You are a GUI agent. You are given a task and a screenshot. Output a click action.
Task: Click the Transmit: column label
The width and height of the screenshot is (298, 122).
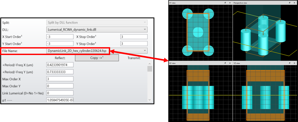point(134,58)
